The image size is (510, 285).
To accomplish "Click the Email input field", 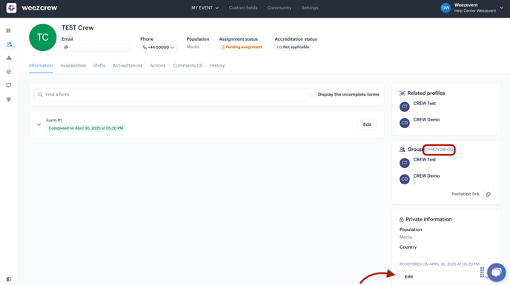I will pos(96,47).
